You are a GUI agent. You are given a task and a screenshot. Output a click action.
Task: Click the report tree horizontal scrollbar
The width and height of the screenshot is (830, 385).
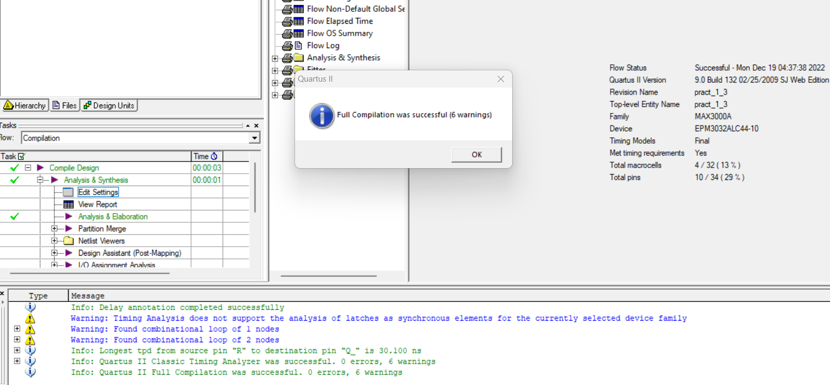click(x=329, y=276)
